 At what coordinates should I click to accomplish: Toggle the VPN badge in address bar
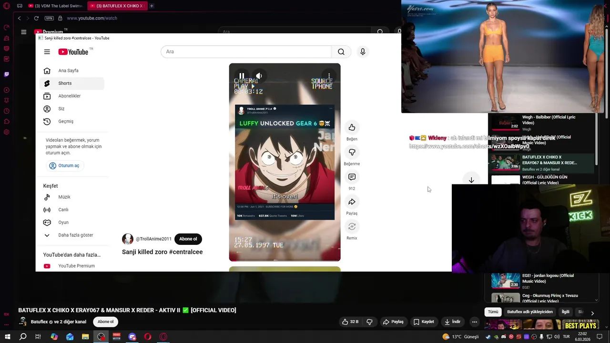click(49, 18)
